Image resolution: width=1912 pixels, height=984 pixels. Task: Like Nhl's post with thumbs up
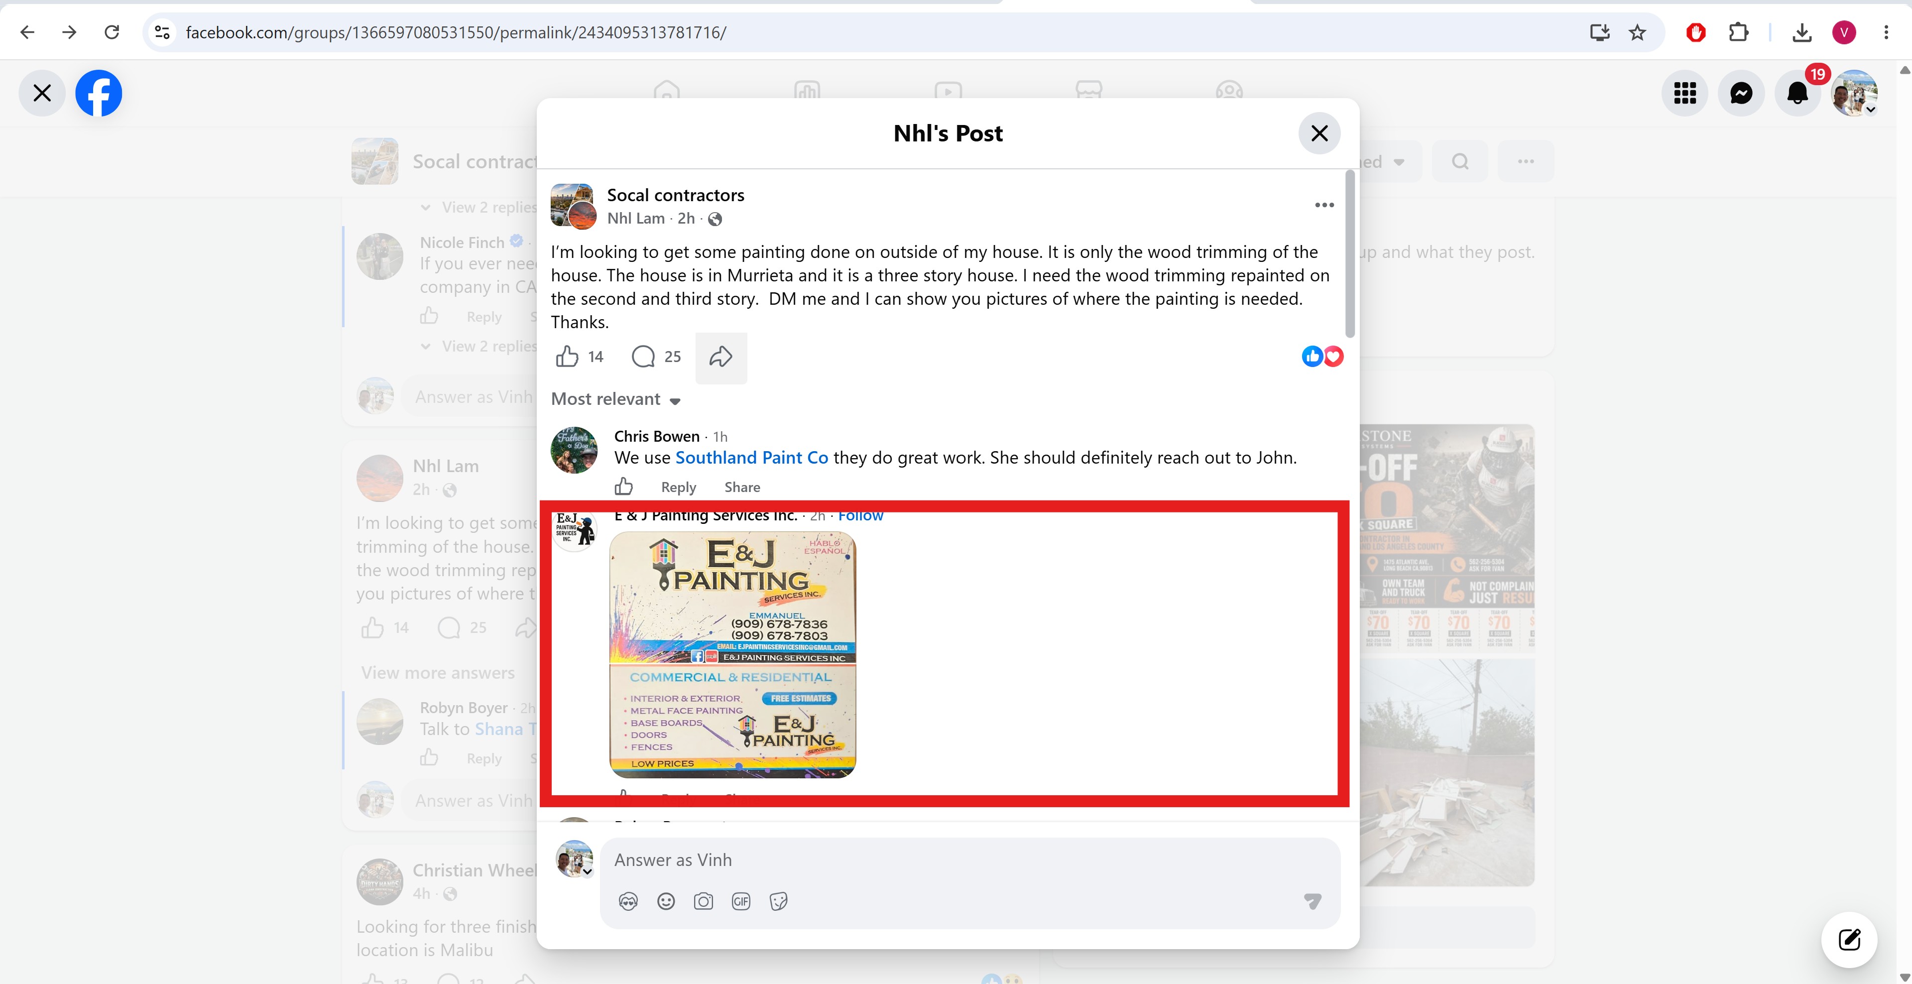tap(567, 357)
